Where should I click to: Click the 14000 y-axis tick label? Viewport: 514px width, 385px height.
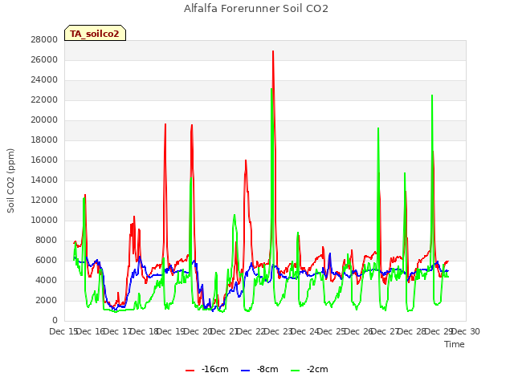44,180
